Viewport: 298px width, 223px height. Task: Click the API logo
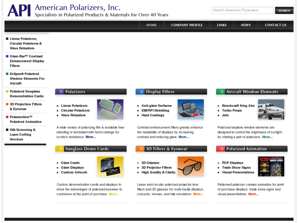[x=19, y=11]
